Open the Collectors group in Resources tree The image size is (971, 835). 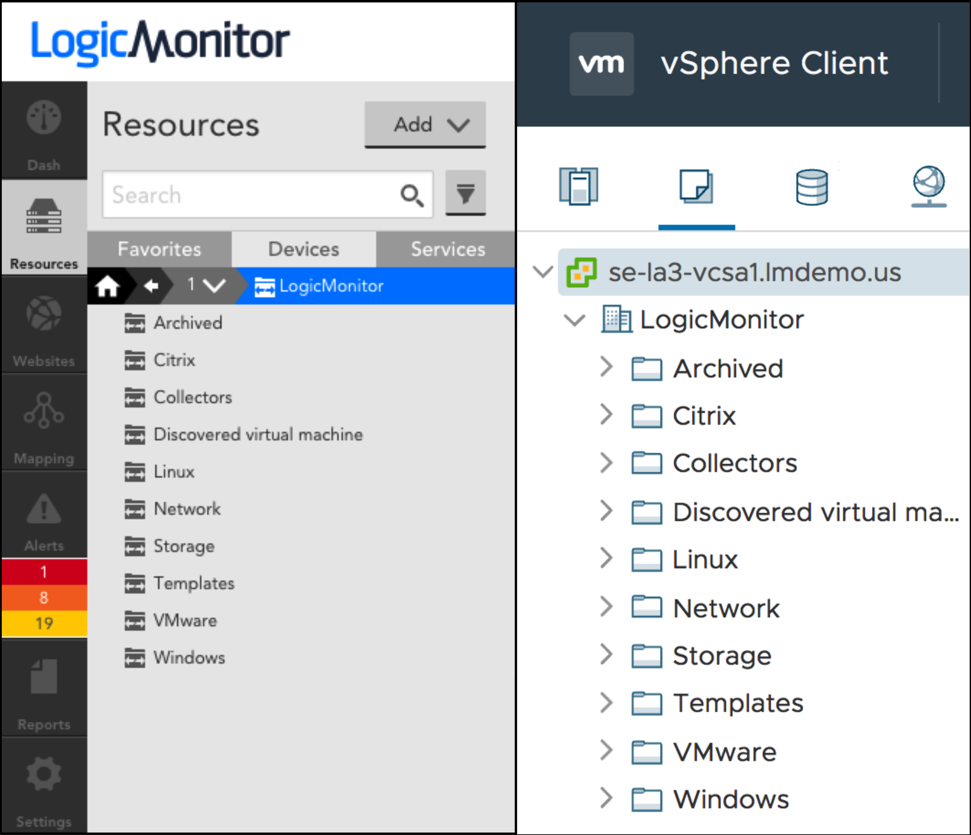click(178, 398)
